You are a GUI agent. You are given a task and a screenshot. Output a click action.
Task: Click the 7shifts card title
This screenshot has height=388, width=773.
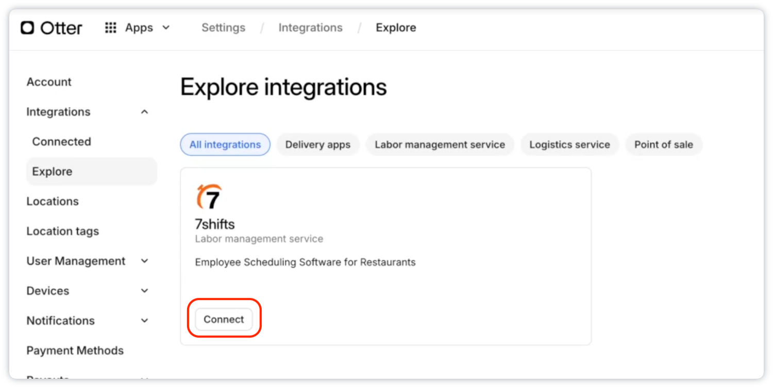tap(215, 224)
